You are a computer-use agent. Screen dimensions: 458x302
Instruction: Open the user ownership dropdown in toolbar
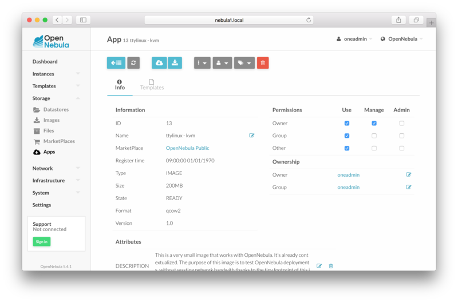pyautogui.click(x=222, y=63)
